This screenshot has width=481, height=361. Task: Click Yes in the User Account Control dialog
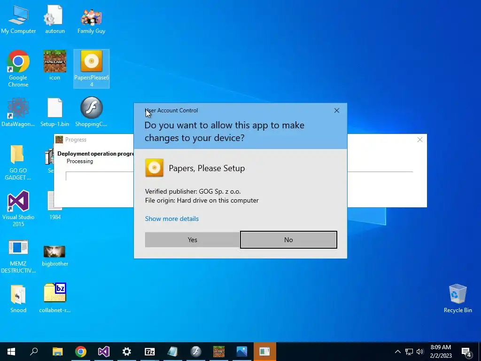click(x=192, y=240)
